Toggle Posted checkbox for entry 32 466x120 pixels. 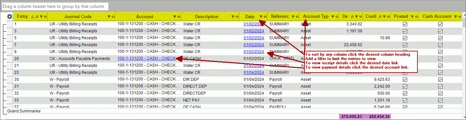click(405, 93)
